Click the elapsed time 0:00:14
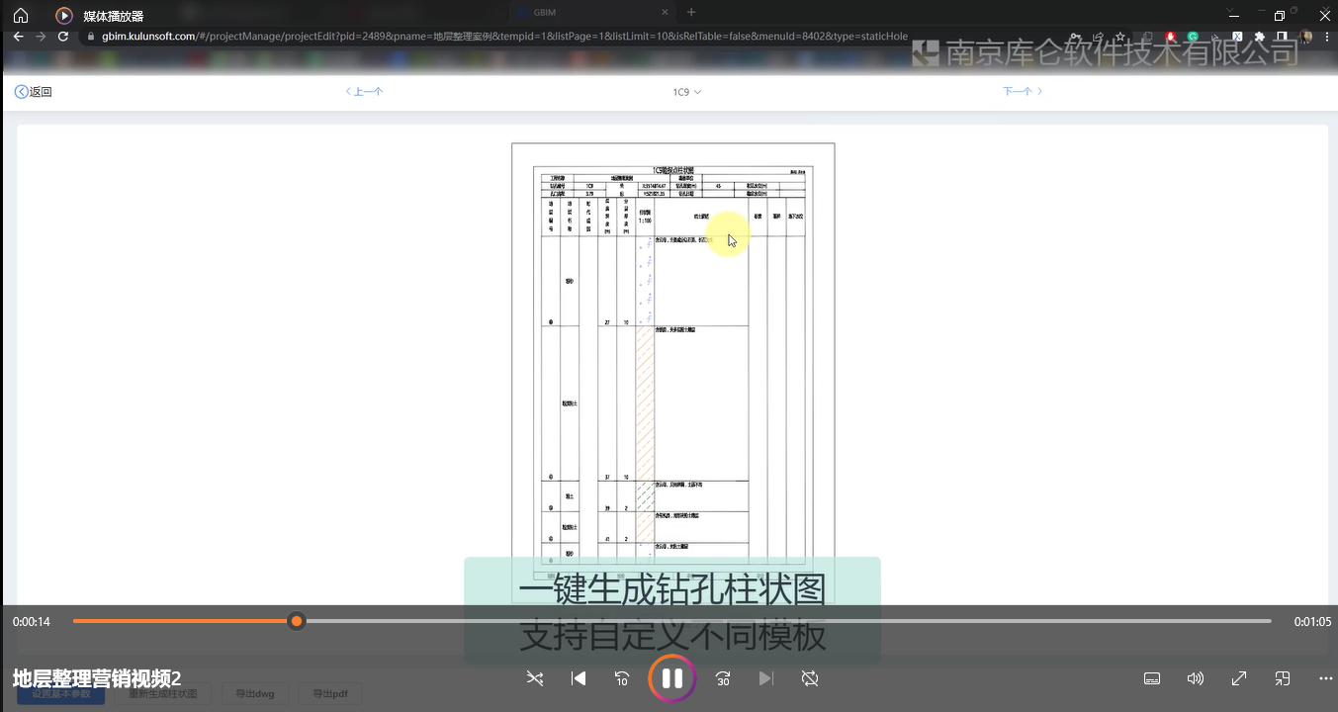This screenshot has height=712, width=1338. 32,622
